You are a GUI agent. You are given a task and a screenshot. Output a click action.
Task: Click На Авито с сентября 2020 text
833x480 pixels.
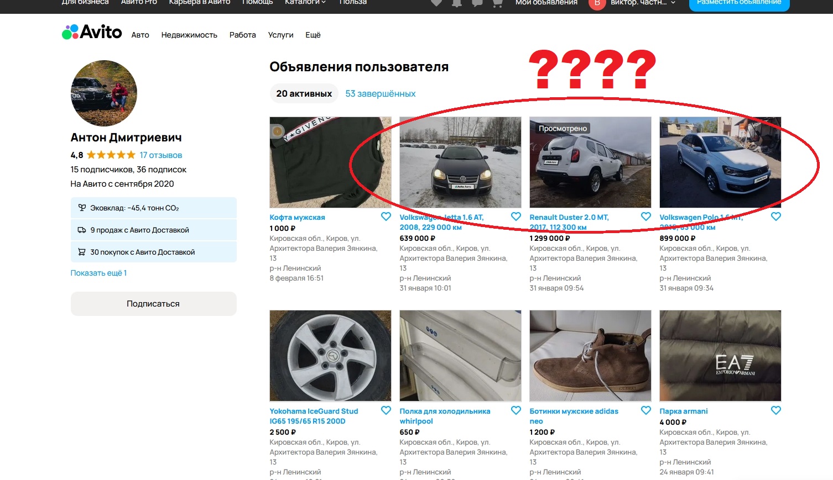tap(122, 184)
